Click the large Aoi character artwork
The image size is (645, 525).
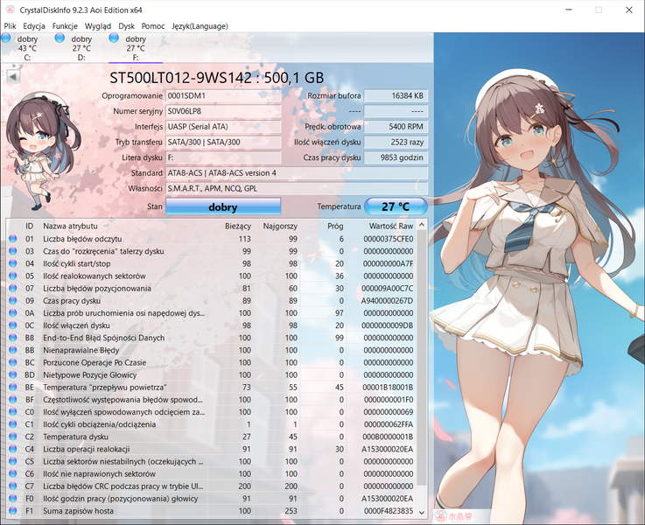pos(539,277)
